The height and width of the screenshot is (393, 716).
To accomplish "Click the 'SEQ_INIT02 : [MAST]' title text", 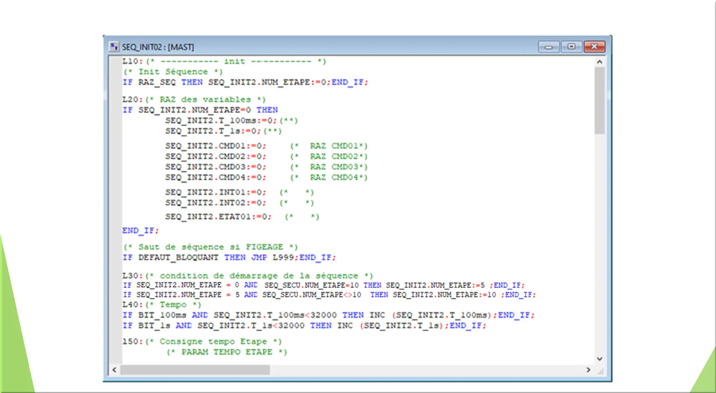I will pyautogui.click(x=158, y=47).
